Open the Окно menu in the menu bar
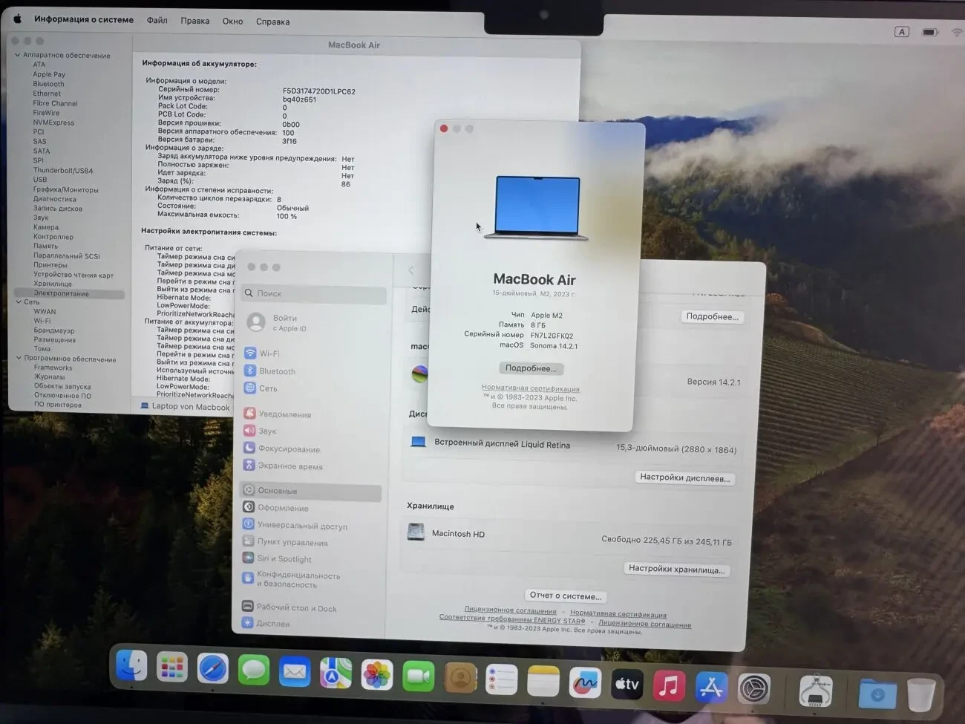 [232, 21]
